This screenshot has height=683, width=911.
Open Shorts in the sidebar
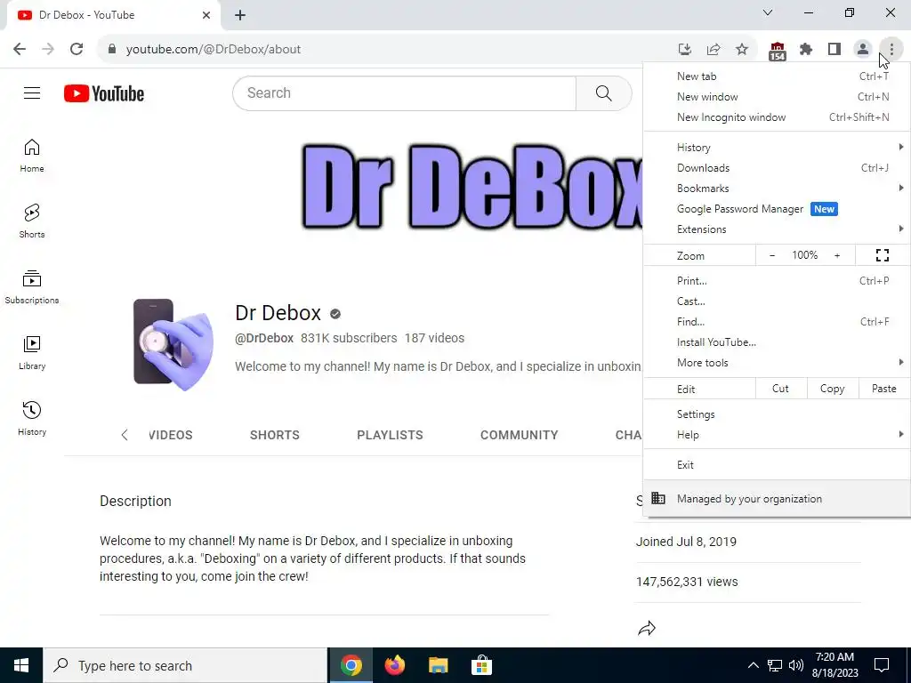pyautogui.click(x=32, y=221)
